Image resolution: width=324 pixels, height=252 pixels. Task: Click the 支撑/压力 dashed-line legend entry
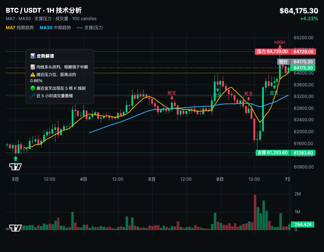click(90, 28)
